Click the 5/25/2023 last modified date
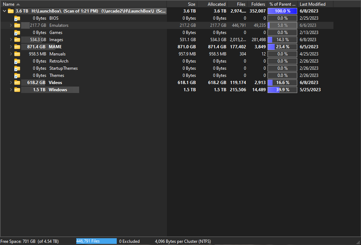 (x=310, y=90)
